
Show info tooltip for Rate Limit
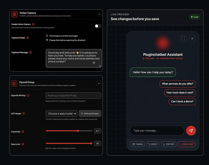click(x=23, y=144)
